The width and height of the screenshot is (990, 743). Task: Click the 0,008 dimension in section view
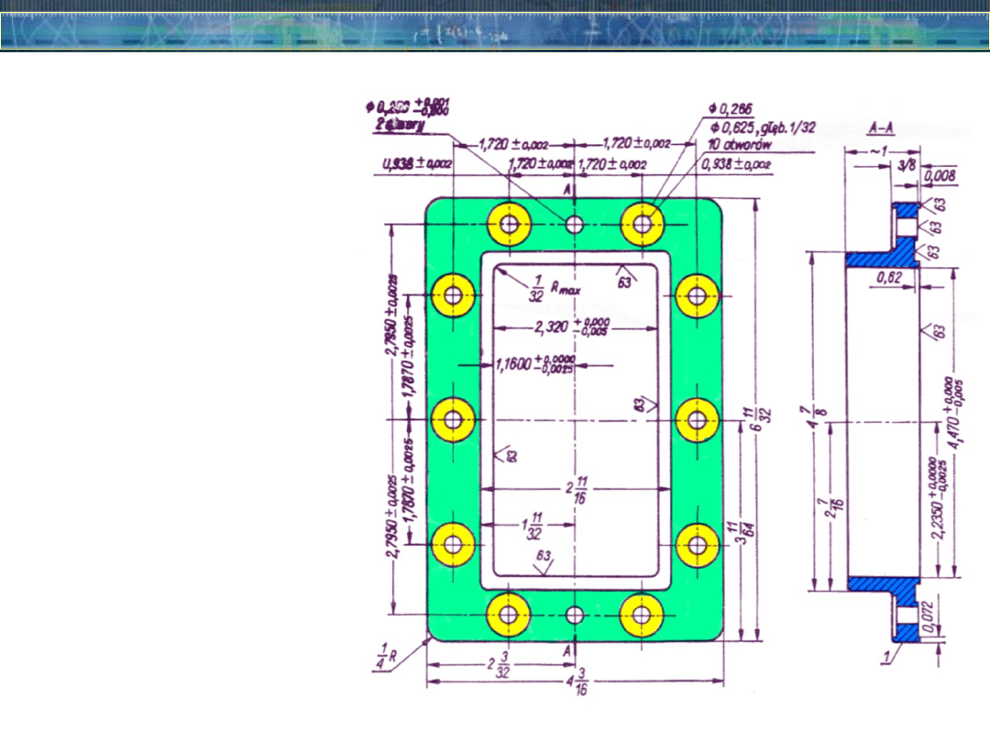point(940,175)
